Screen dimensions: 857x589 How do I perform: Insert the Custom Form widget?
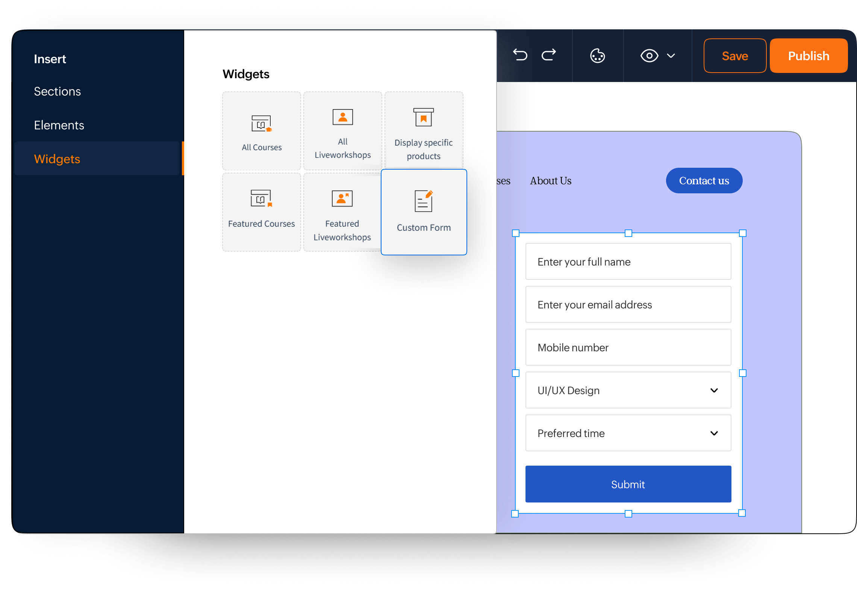click(424, 211)
